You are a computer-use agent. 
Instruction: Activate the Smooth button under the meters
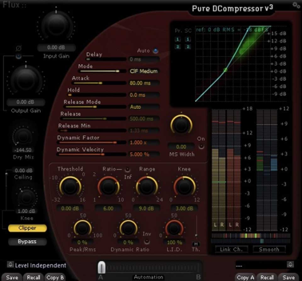click(x=269, y=249)
